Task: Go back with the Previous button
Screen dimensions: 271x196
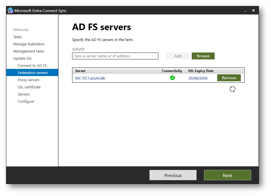Action: click(x=173, y=175)
